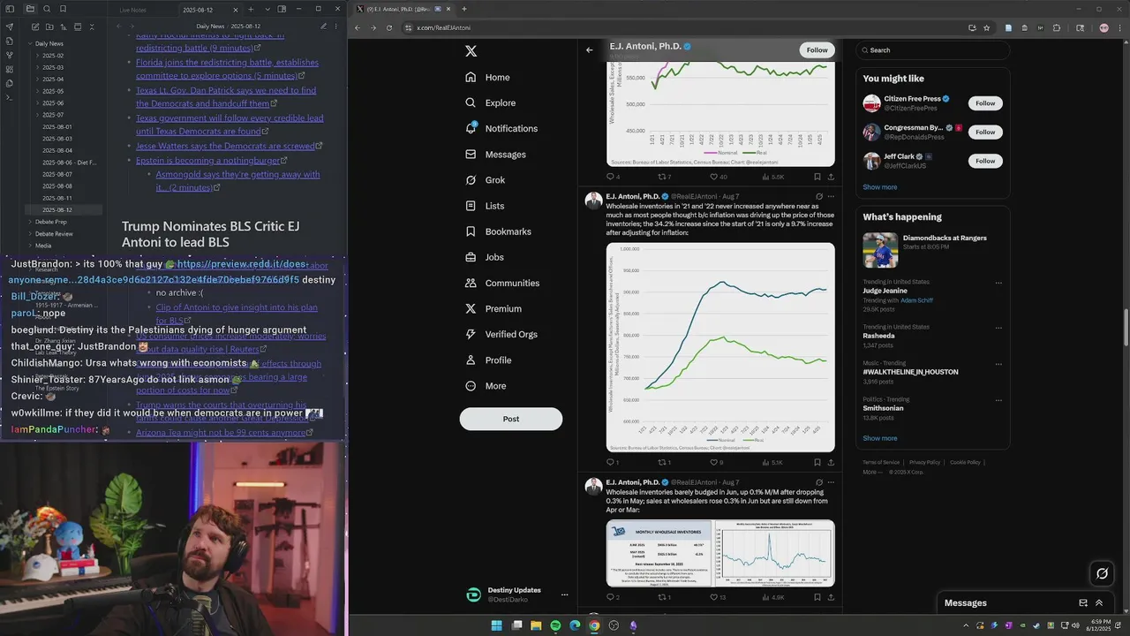
Task: Follow E.J. Antoni from header
Action: click(817, 50)
